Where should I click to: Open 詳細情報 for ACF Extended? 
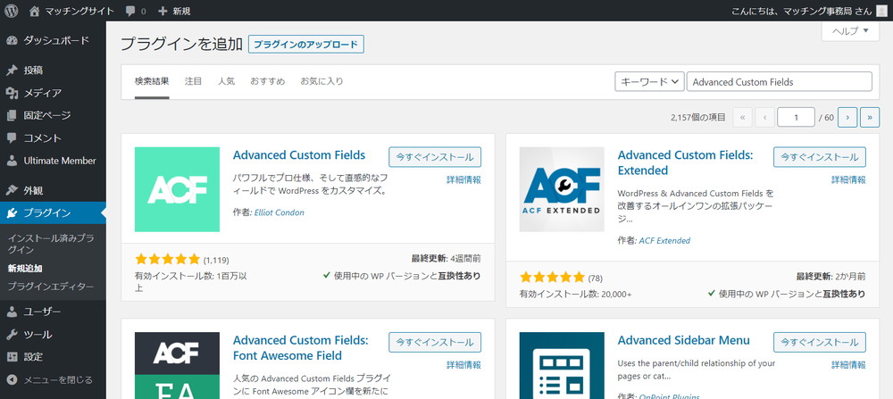click(848, 180)
